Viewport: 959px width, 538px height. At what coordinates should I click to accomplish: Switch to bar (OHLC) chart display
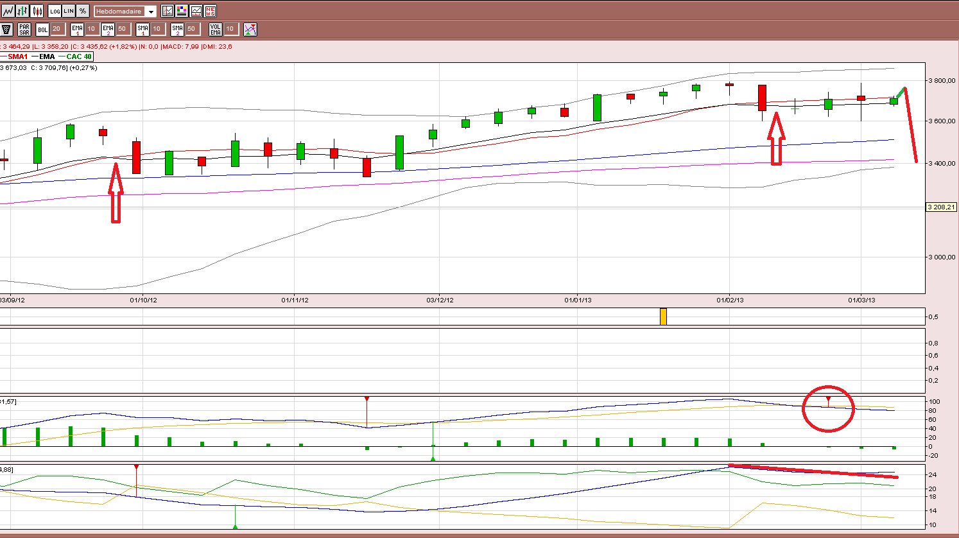pyautogui.click(x=22, y=11)
